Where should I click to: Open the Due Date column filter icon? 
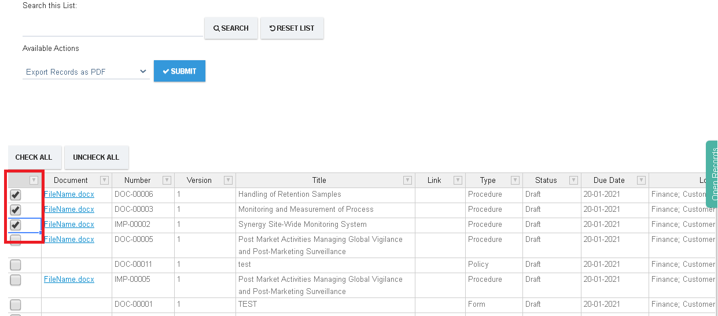[641, 180]
